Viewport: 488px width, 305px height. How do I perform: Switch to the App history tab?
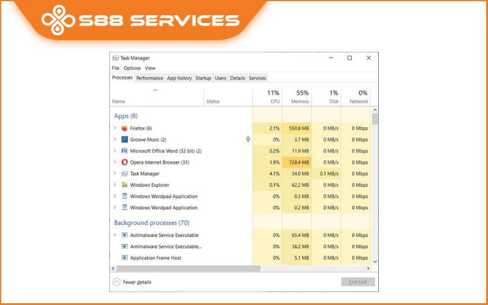point(179,78)
